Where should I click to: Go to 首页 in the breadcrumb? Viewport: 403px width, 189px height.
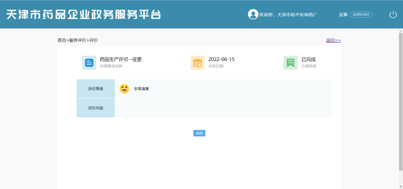[62, 40]
